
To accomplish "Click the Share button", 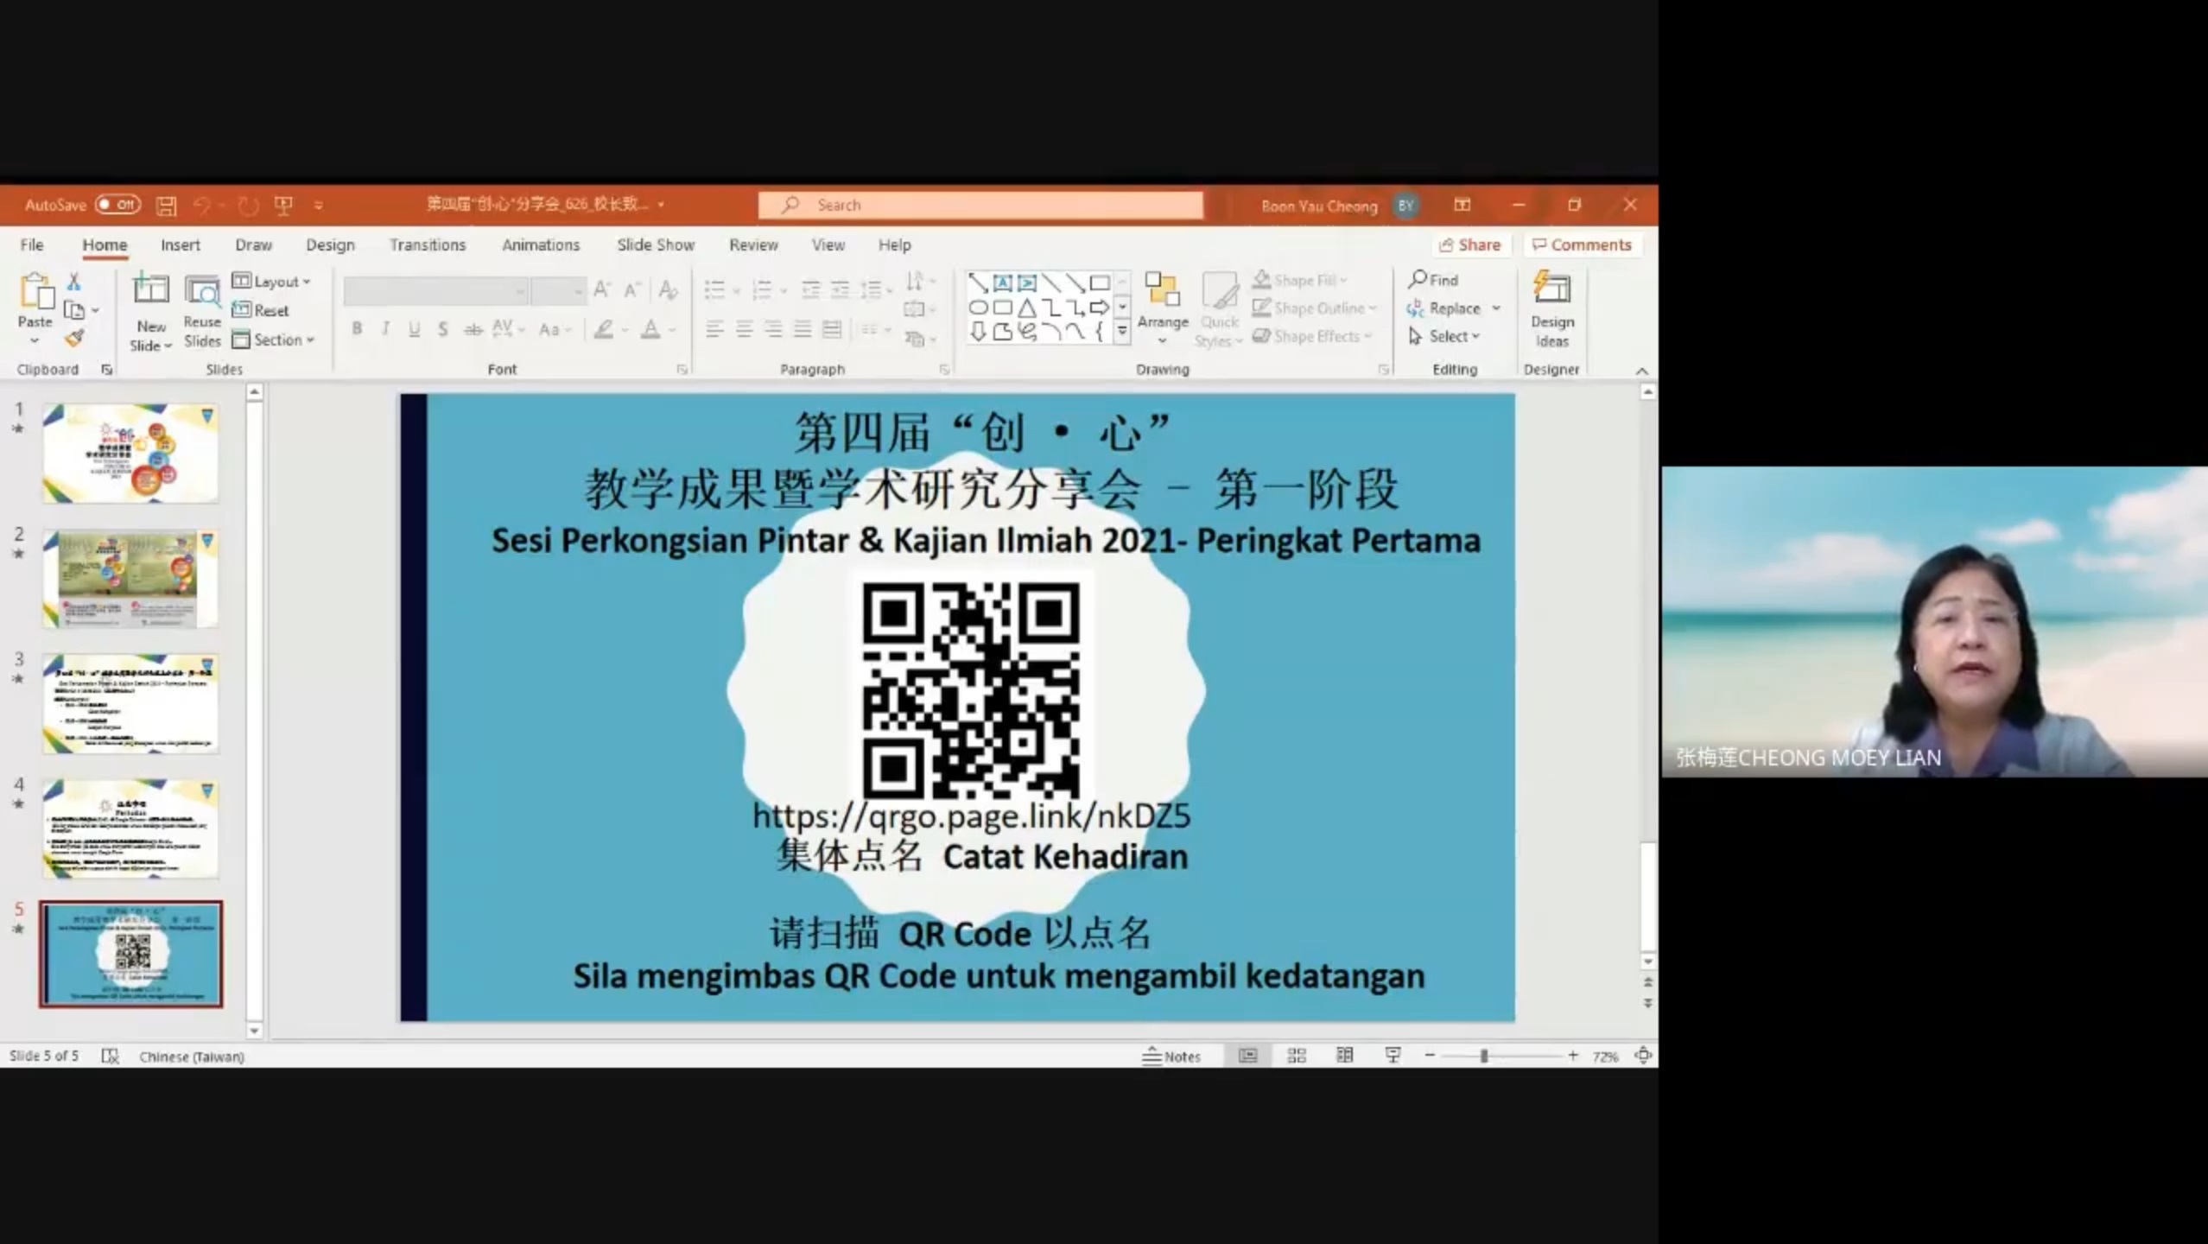I will [x=1469, y=245].
